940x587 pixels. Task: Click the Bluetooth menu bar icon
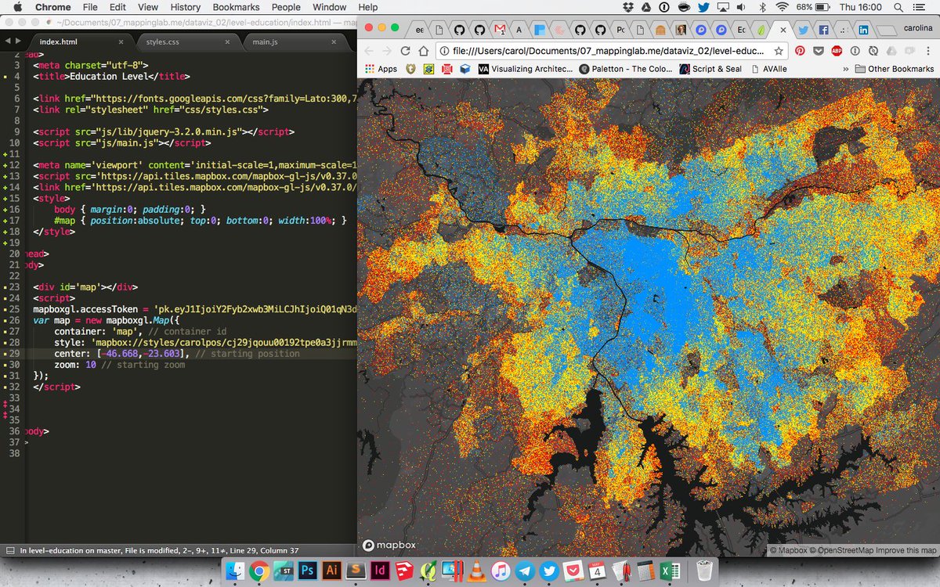[762, 7]
